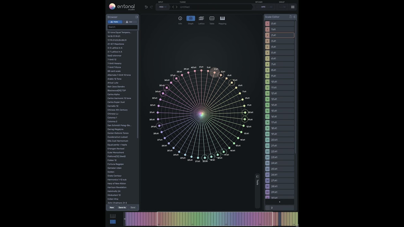The height and width of the screenshot is (227, 404).
Task: Switch browser to User presets
Action: [129, 22]
